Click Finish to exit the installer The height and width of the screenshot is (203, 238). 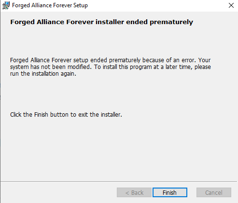[170, 192]
